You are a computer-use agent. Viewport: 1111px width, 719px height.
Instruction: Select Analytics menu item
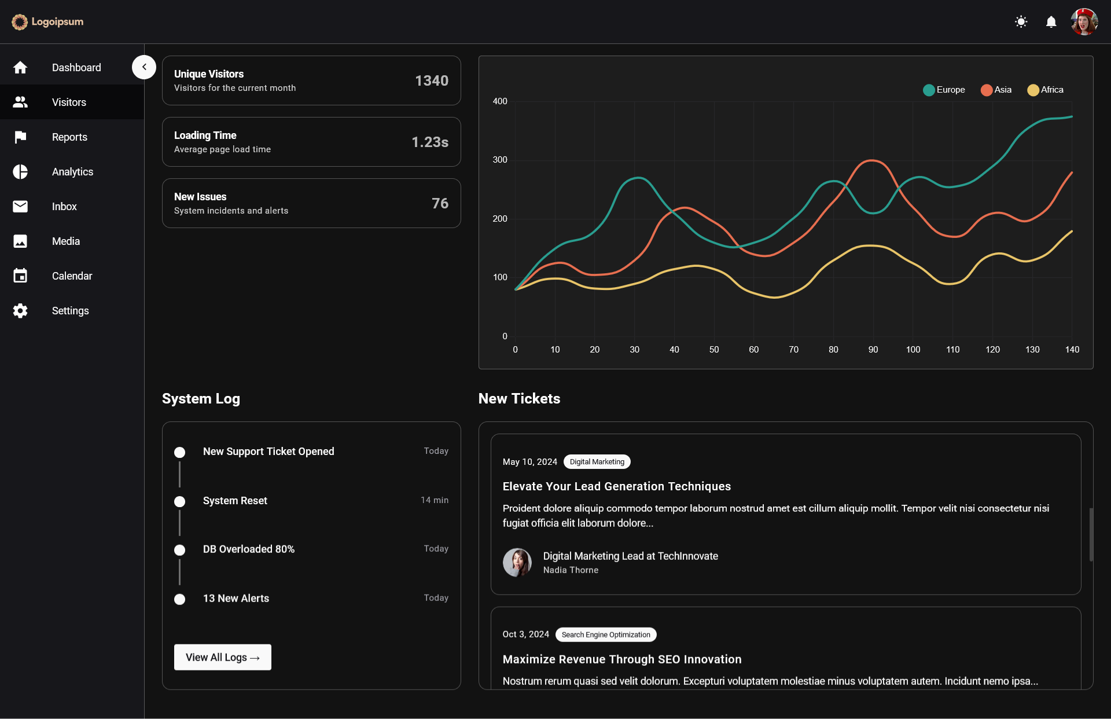tap(72, 172)
